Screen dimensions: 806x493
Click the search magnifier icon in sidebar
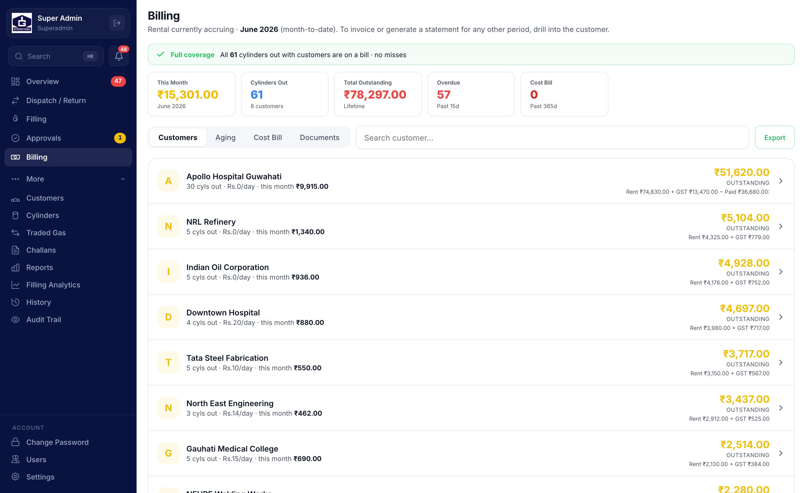click(x=19, y=56)
